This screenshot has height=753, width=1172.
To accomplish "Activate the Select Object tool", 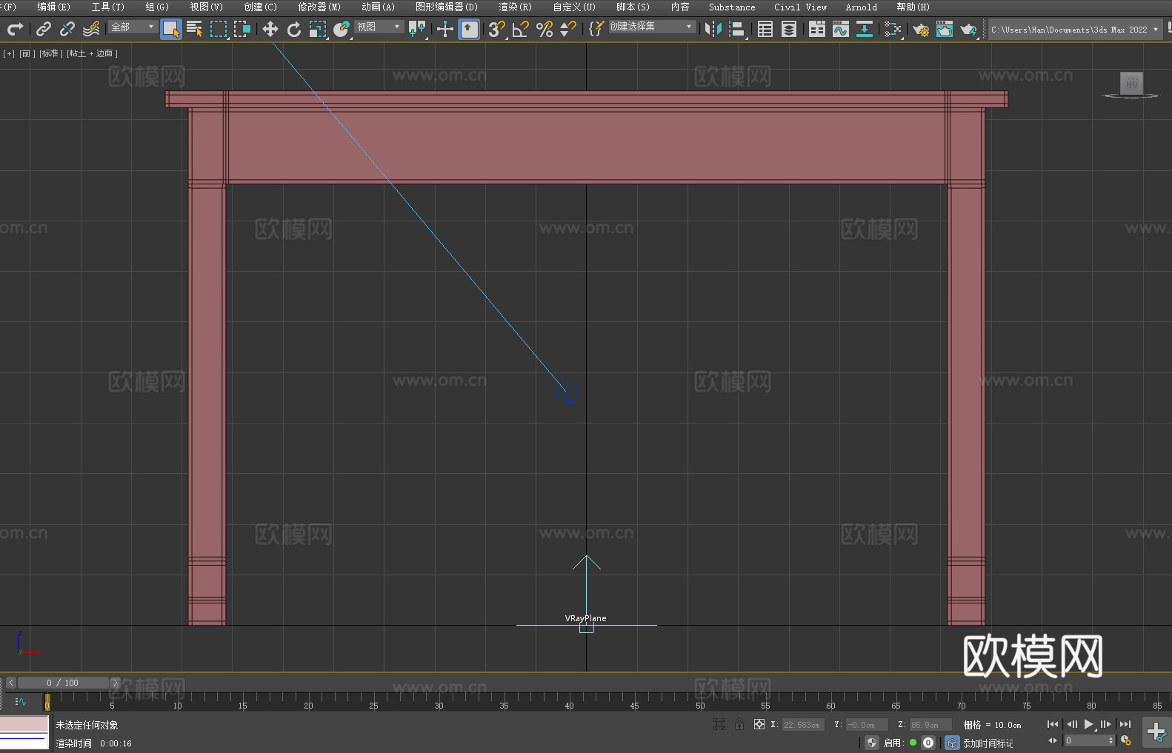I will tap(171, 29).
